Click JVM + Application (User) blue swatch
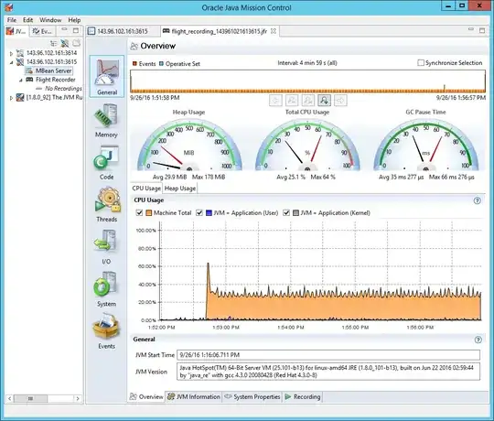Image resolution: width=494 pixels, height=421 pixels. click(209, 213)
